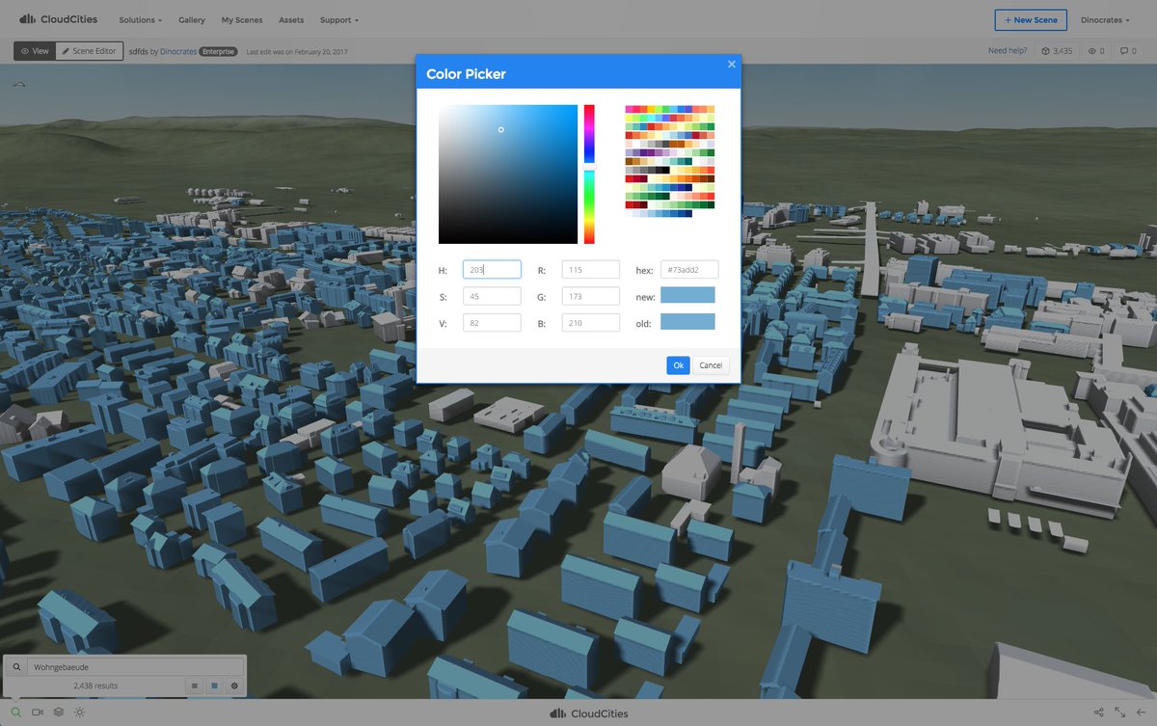Click the views eye counter
Viewport: 1157px width, 726px height.
pos(1096,51)
